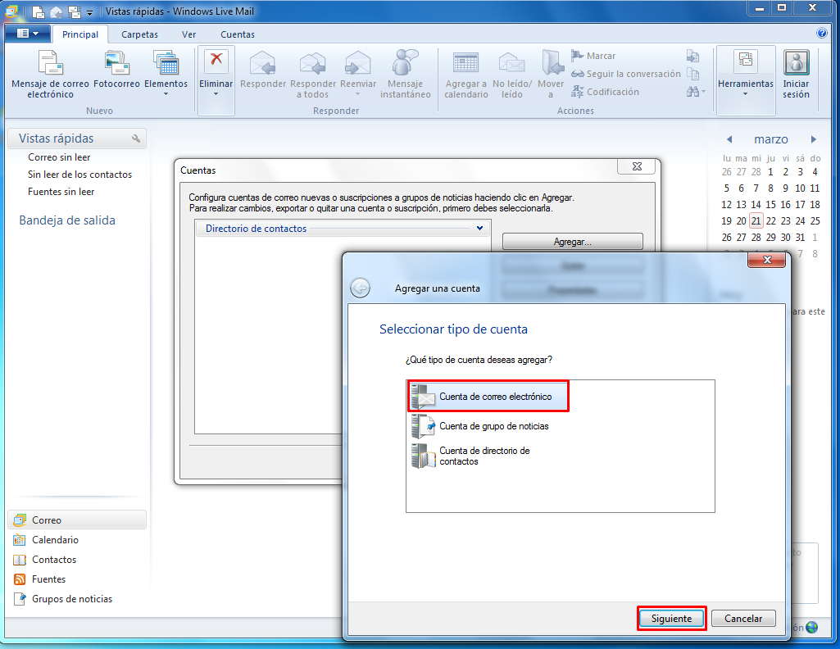Image resolution: width=840 pixels, height=649 pixels.
Task: Close the Agregar una cuenta wizard
Action: click(766, 260)
